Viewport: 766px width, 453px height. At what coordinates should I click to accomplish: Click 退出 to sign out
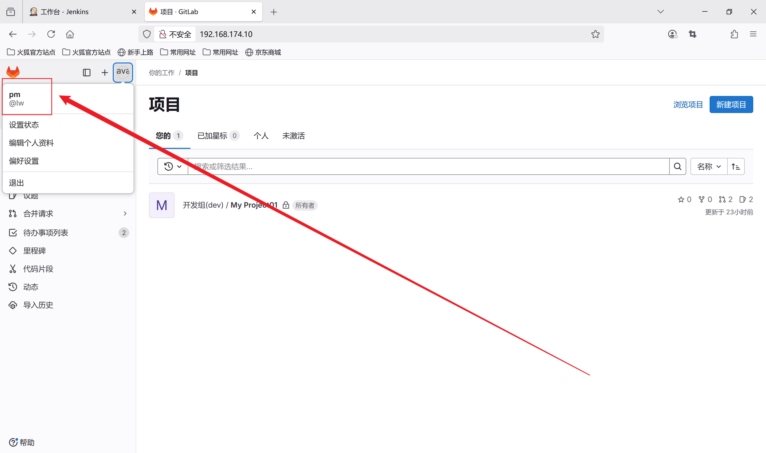coord(16,183)
